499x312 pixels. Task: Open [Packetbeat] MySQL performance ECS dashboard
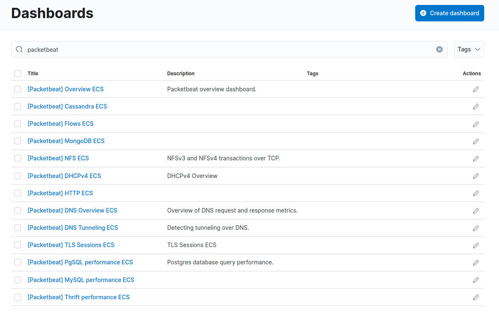pos(81,280)
